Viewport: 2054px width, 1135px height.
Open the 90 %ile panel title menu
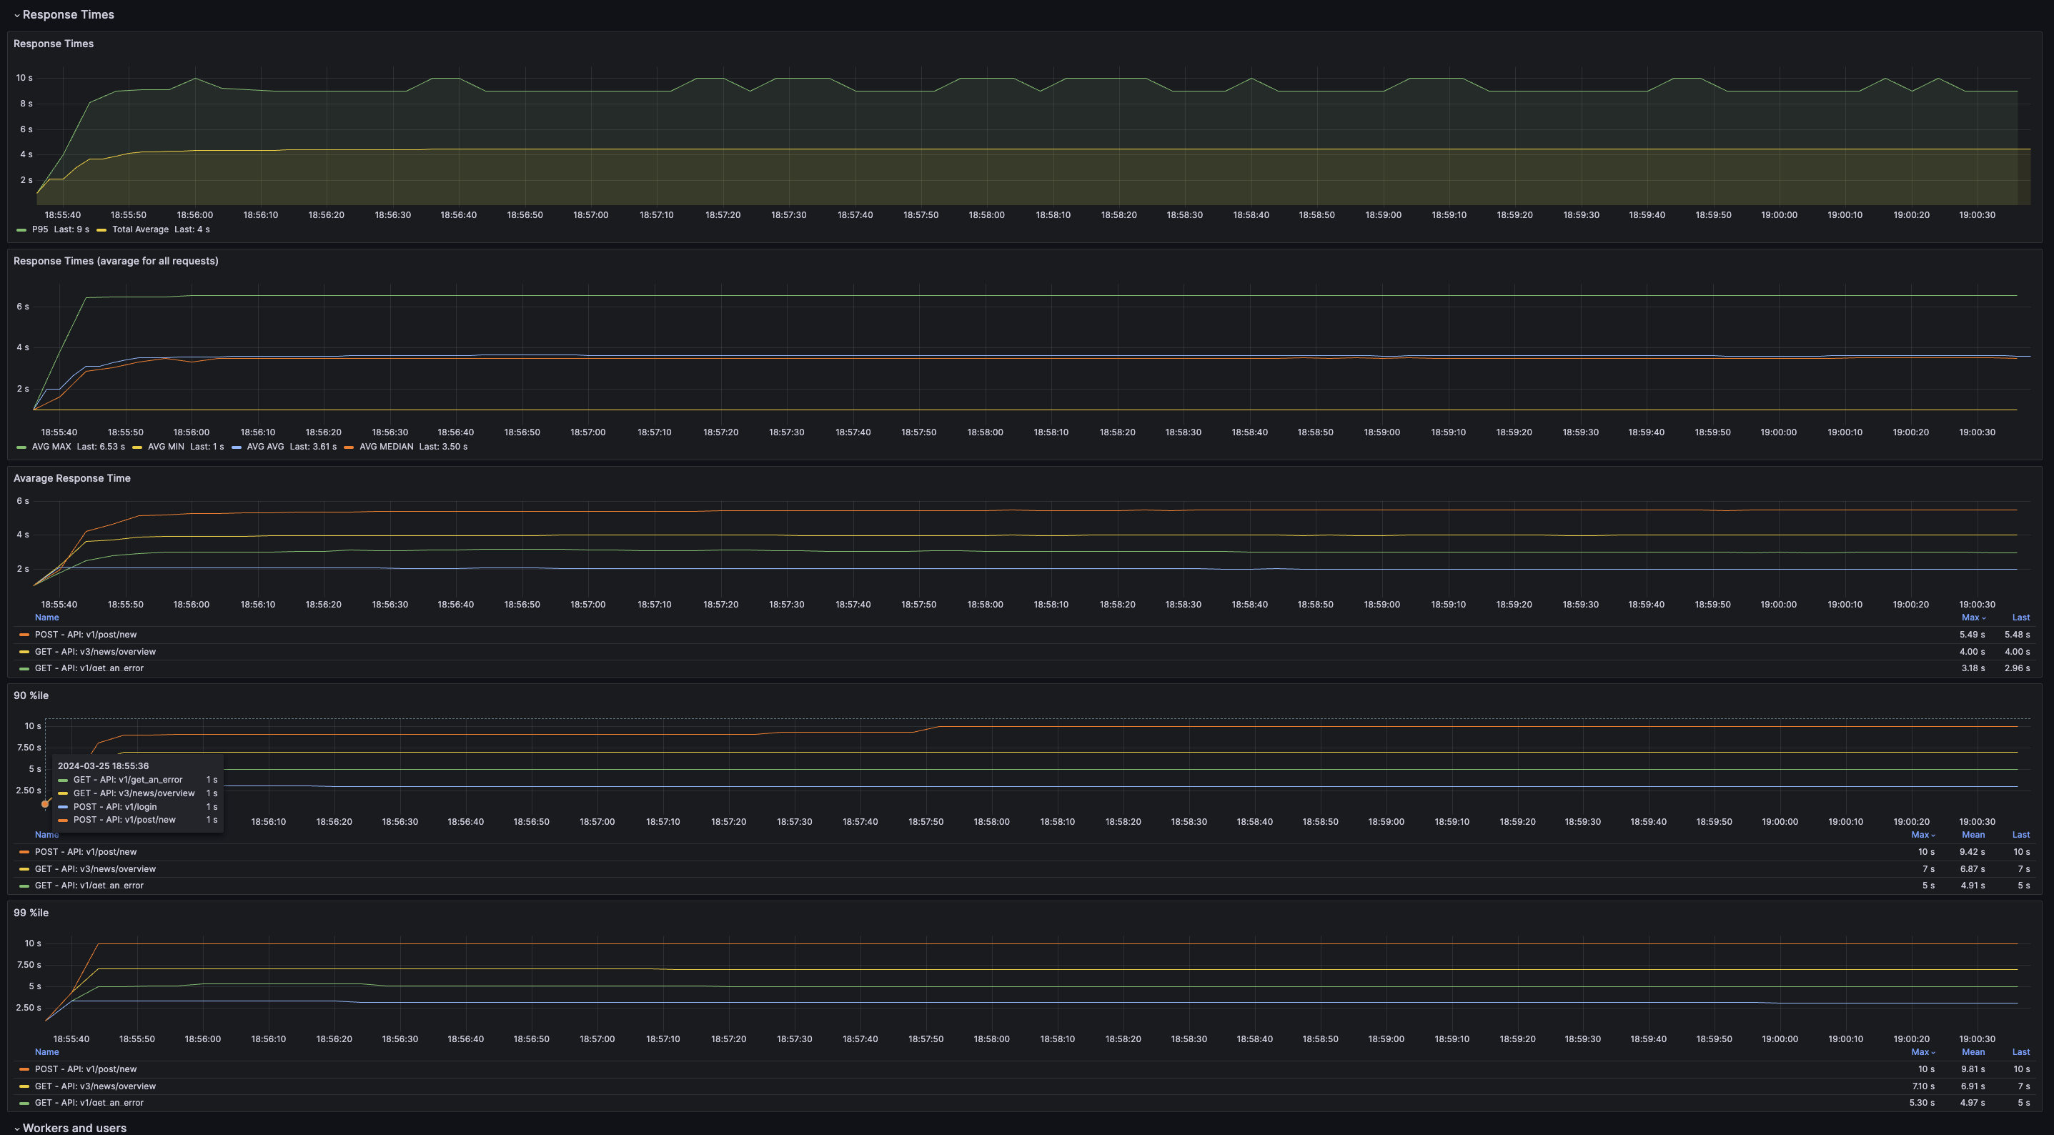31,695
